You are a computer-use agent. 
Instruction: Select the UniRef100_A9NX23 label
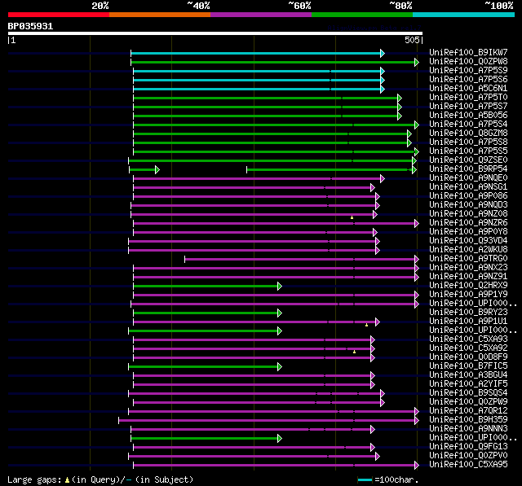[x=468, y=267]
